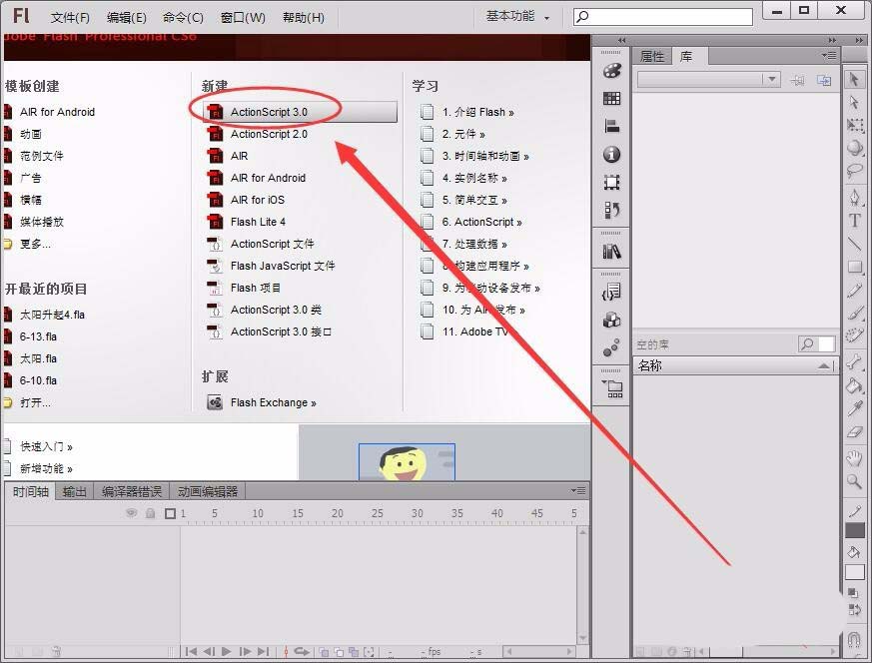Select the Text tool
The height and width of the screenshot is (663, 872).
pos(855,220)
